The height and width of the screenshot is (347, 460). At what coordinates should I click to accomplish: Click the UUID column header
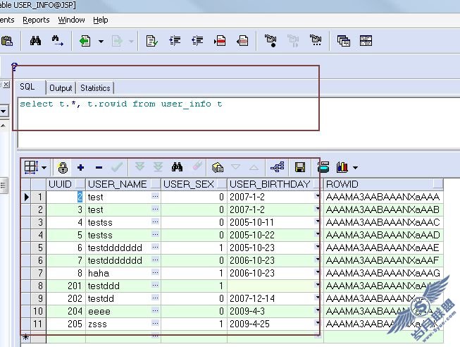coord(66,184)
